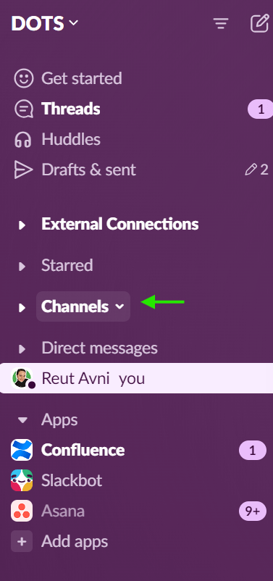The image size is (273, 581).
Task: Expand the Direct messages section
Action: 22,348
